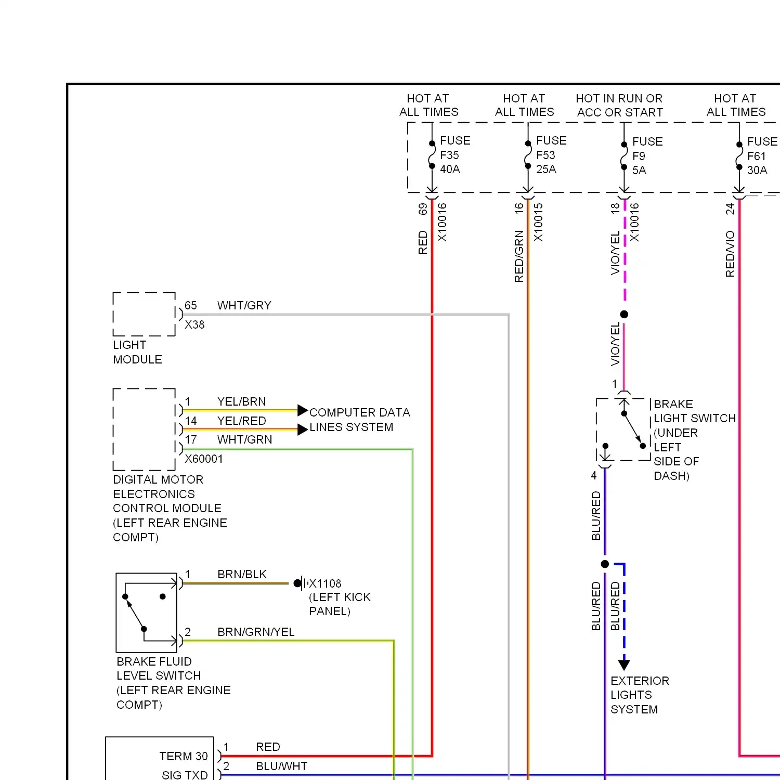Click the FUSE F35 40A label

[x=455, y=155]
